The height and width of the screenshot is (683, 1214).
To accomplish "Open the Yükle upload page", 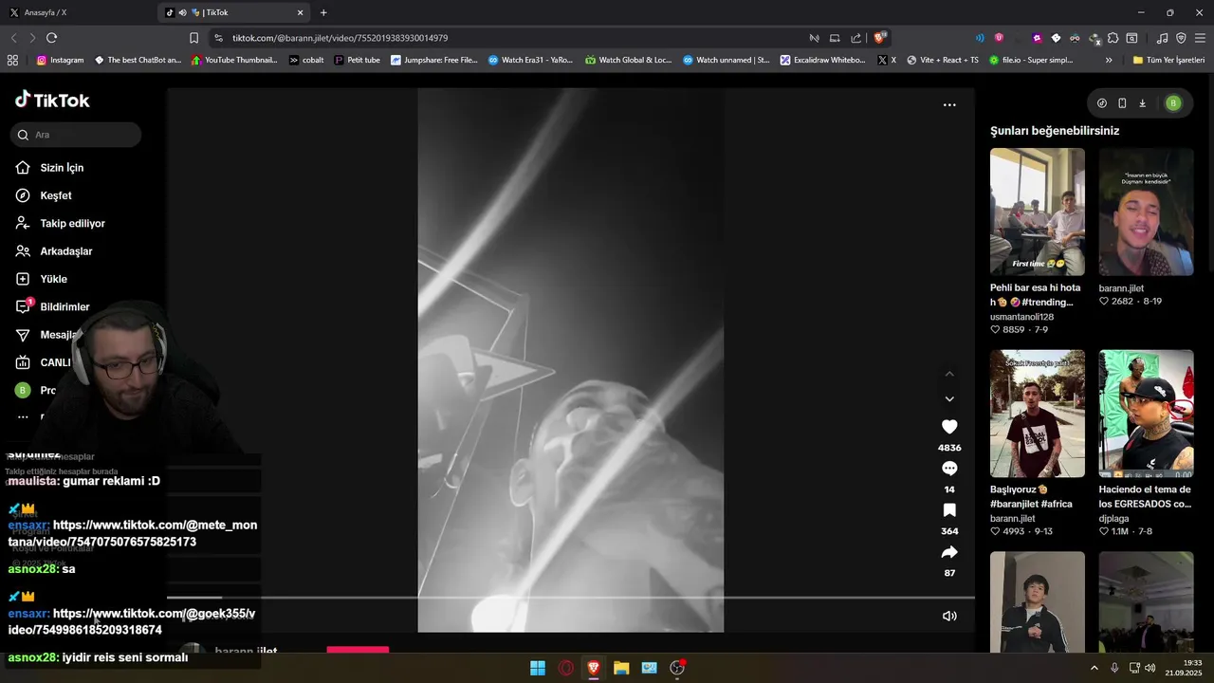I will point(53,279).
